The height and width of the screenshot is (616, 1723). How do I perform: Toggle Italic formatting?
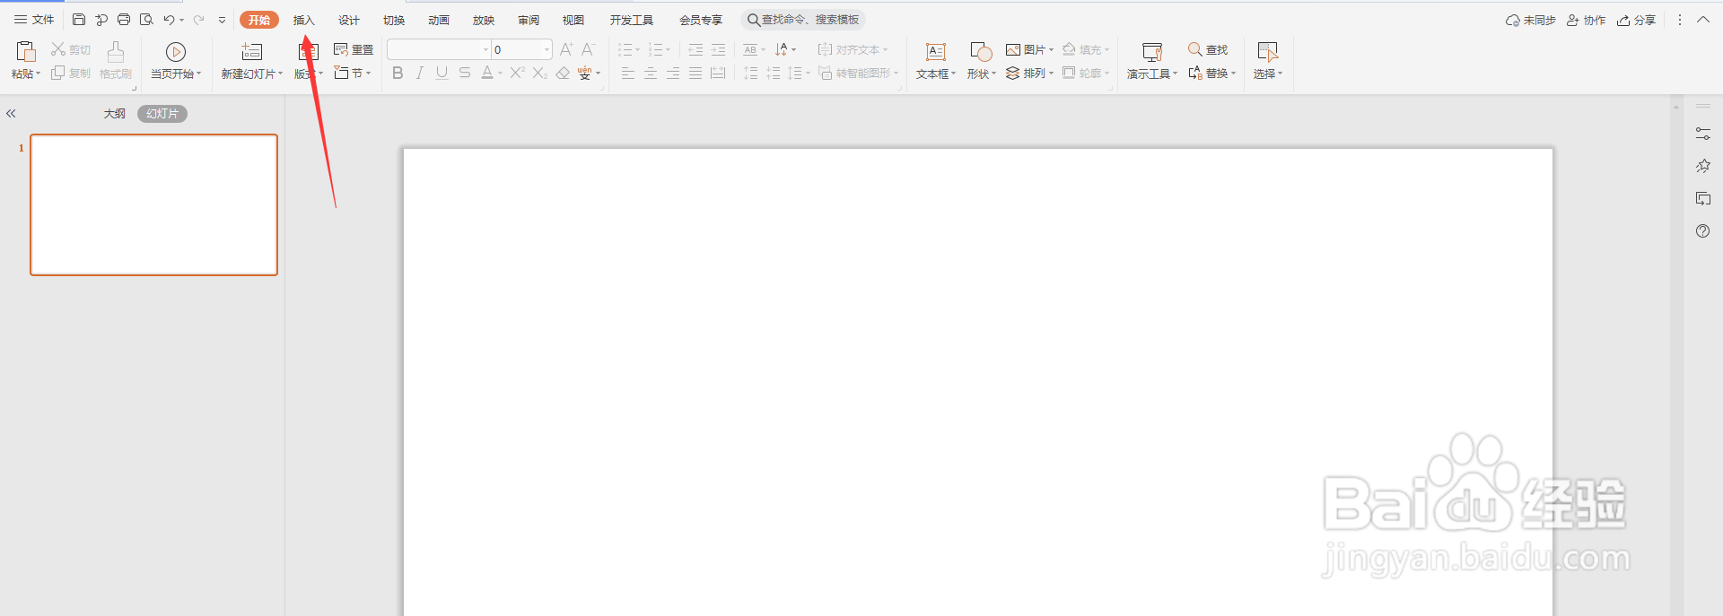419,73
